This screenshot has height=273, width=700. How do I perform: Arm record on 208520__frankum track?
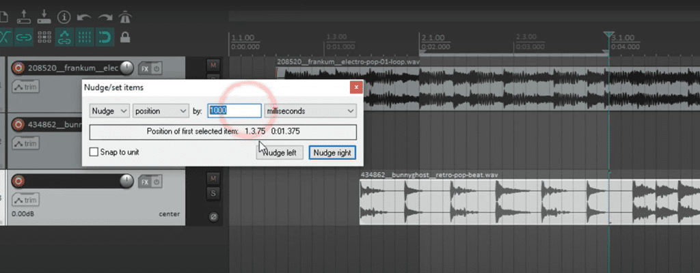click(18, 68)
